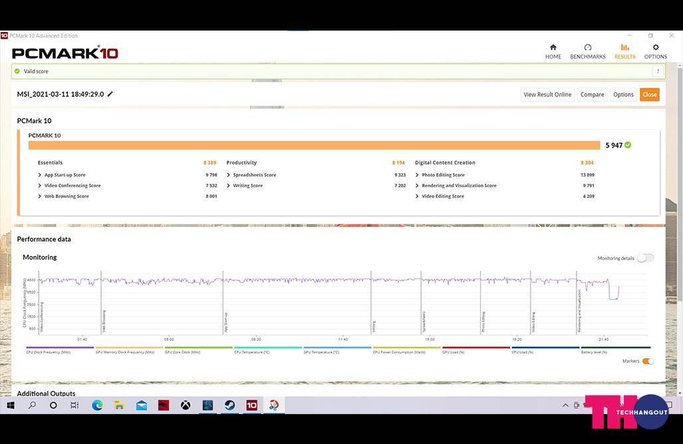The width and height of the screenshot is (683, 444).
Task: Click the Results bar-chart icon
Action: point(624,47)
